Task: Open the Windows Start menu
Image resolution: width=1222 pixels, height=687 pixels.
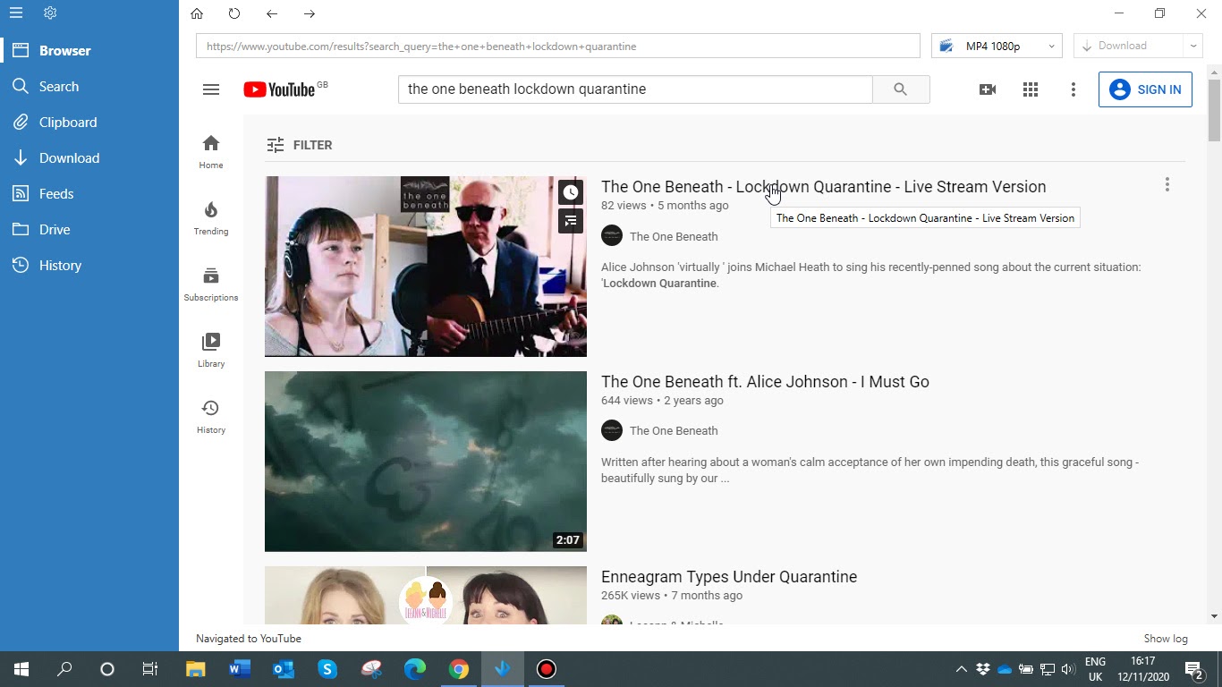Action: click(21, 669)
